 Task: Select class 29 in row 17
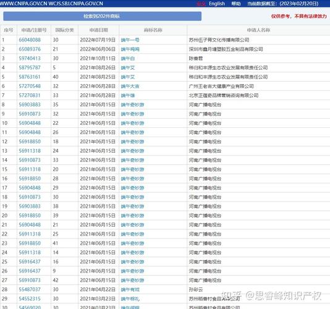pyautogui.click(x=56, y=188)
